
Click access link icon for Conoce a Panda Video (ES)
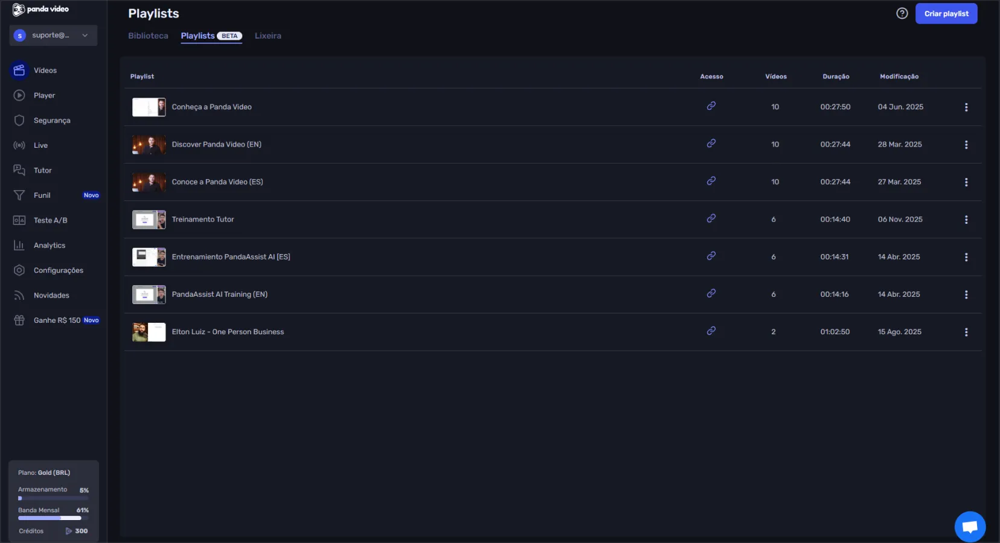tap(711, 181)
